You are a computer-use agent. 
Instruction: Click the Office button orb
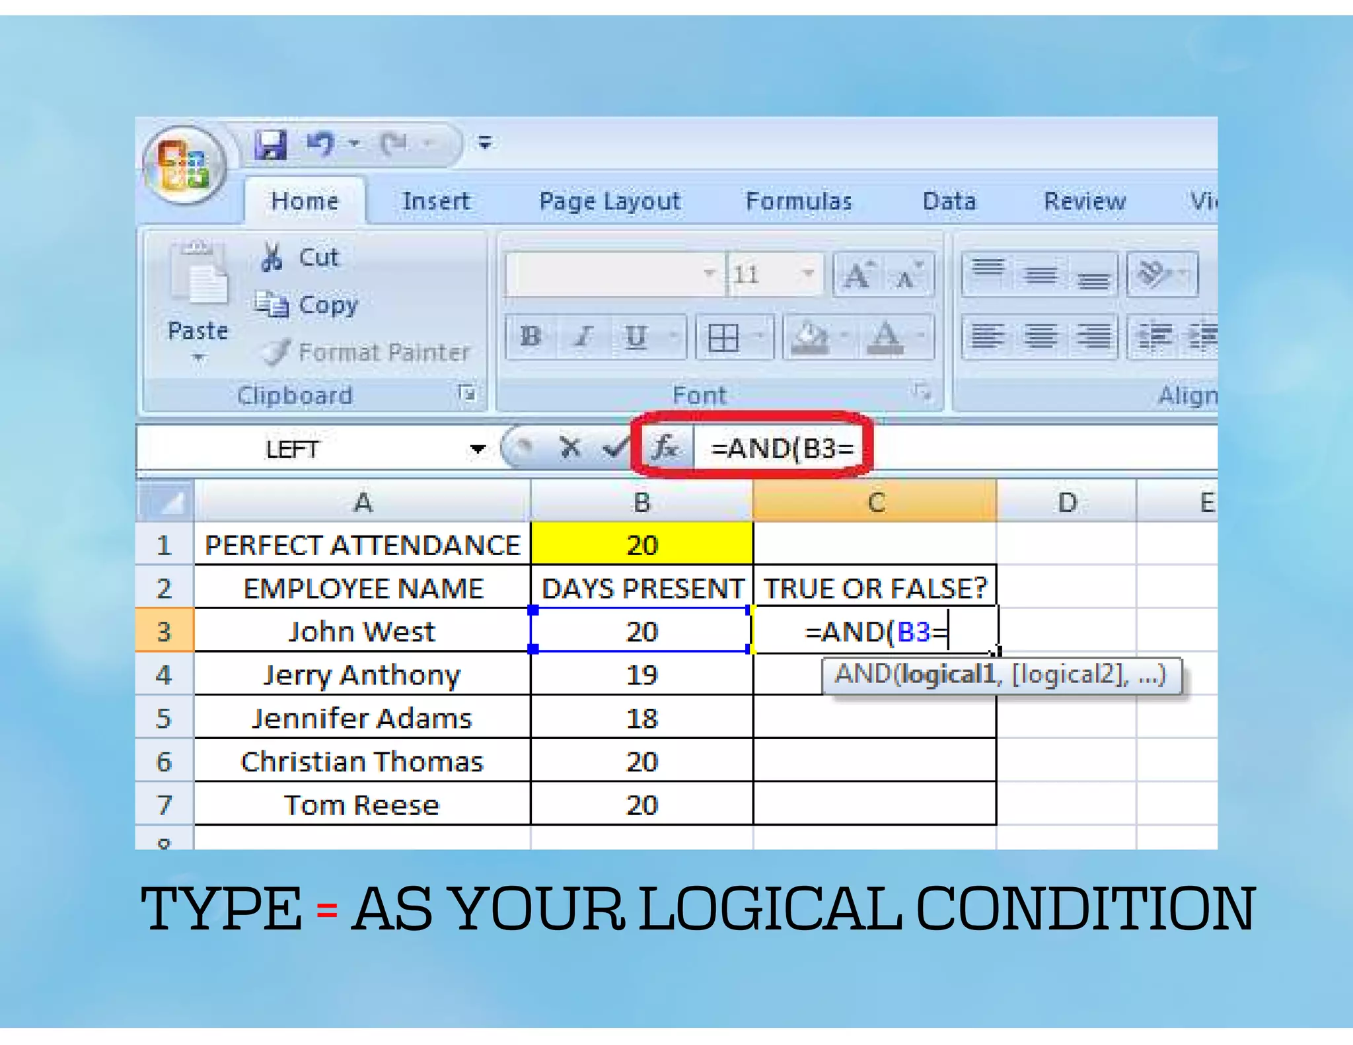click(184, 164)
